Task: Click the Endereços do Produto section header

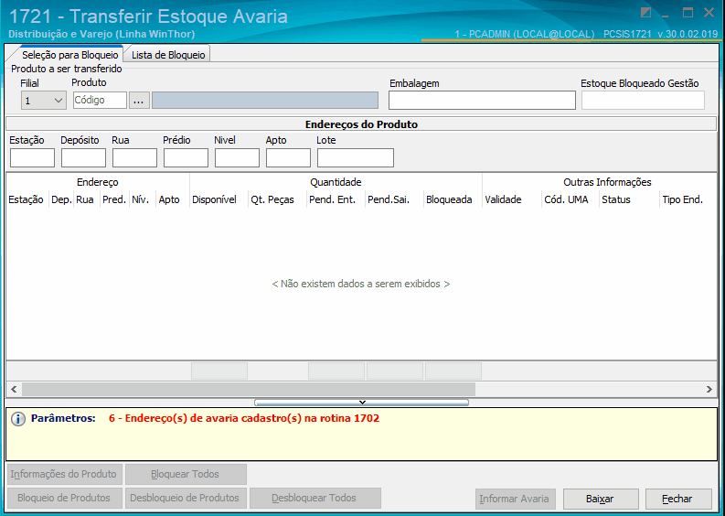Action: (361, 124)
